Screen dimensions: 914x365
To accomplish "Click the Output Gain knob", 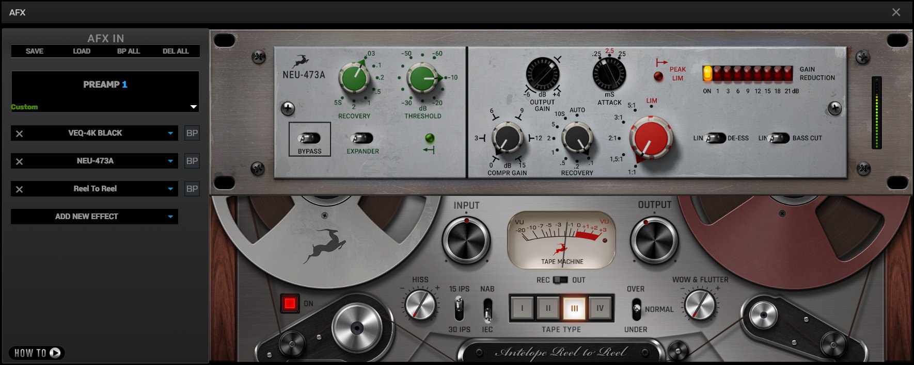I will coord(542,74).
